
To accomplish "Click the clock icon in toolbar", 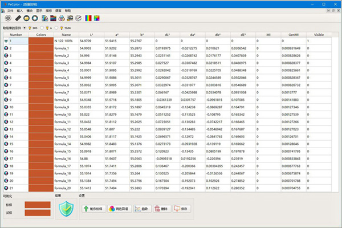I will tap(78, 18).
